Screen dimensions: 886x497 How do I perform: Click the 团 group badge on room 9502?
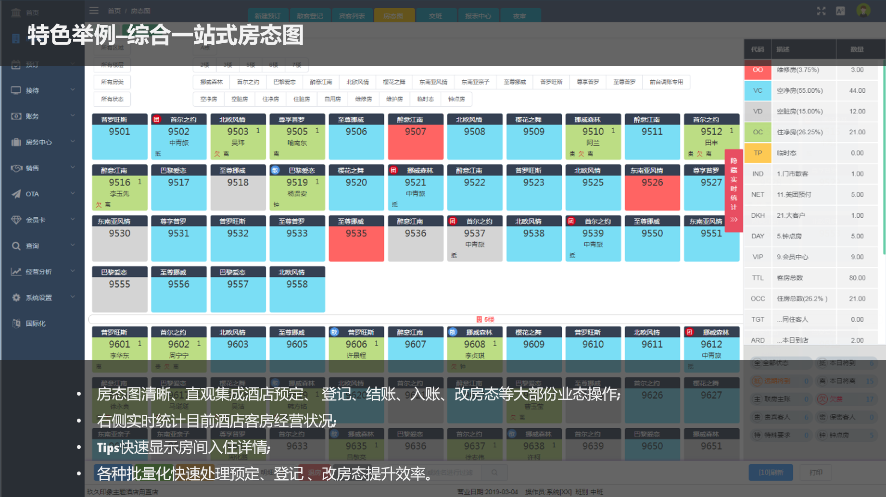point(157,120)
